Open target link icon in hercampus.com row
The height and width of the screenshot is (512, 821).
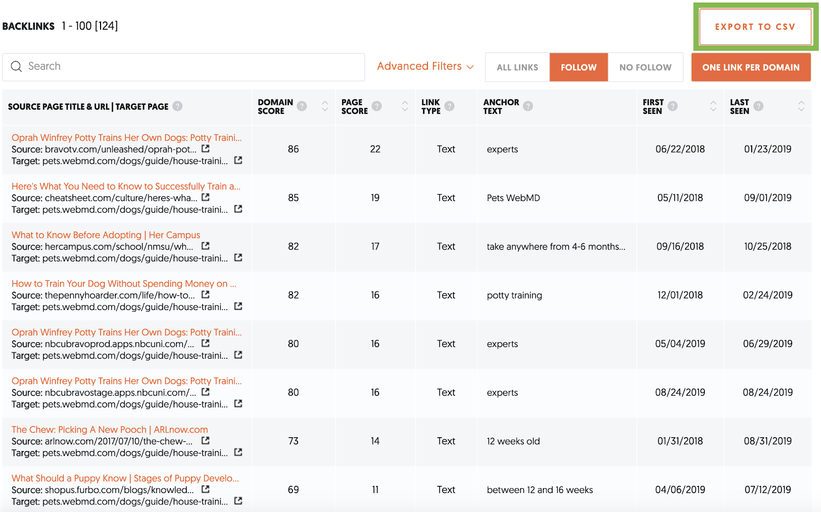point(238,258)
